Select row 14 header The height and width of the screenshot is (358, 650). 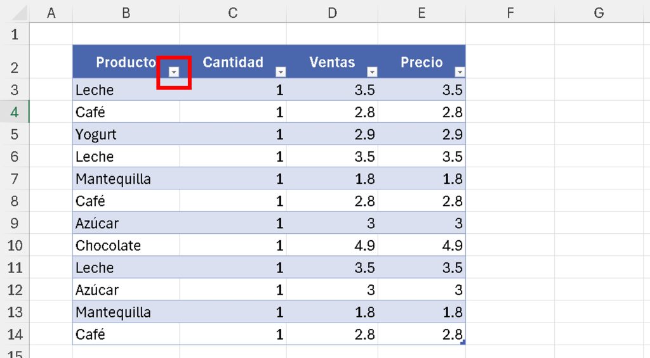pos(15,335)
